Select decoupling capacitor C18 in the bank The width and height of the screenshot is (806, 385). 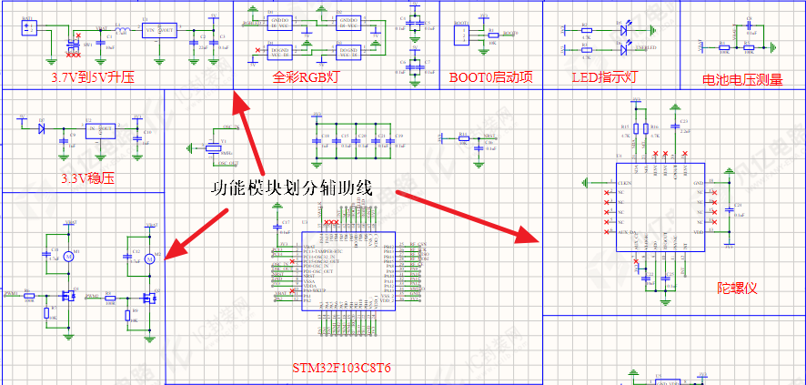coord(317,139)
